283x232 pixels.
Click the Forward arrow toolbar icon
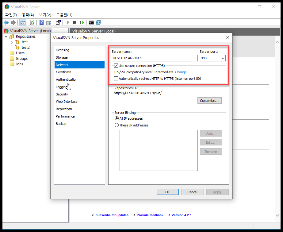coord(13,23)
